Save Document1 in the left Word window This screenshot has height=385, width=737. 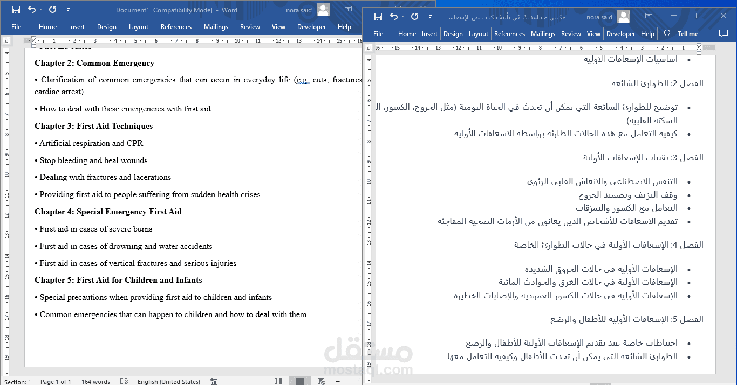coord(16,10)
